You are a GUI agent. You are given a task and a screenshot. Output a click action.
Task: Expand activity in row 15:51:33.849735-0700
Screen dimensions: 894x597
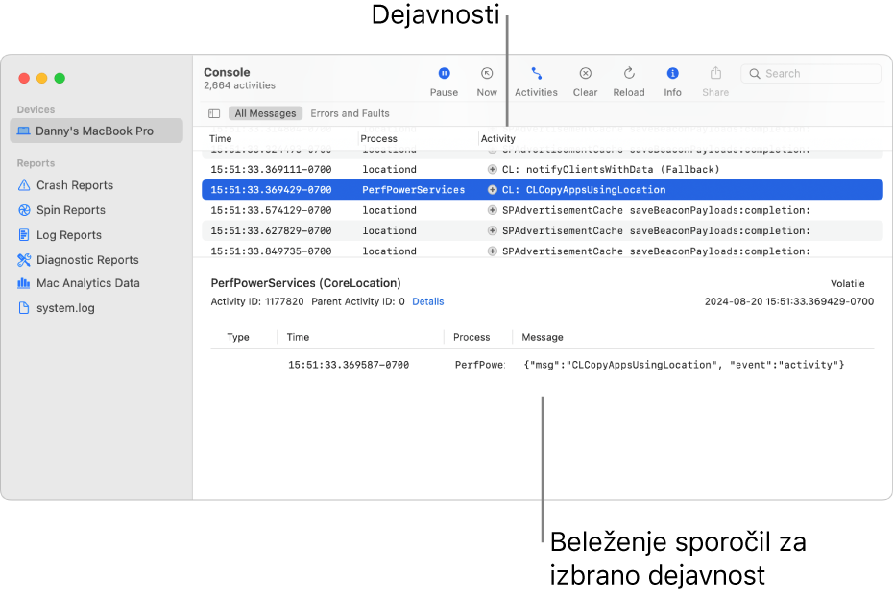(x=492, y=251)
